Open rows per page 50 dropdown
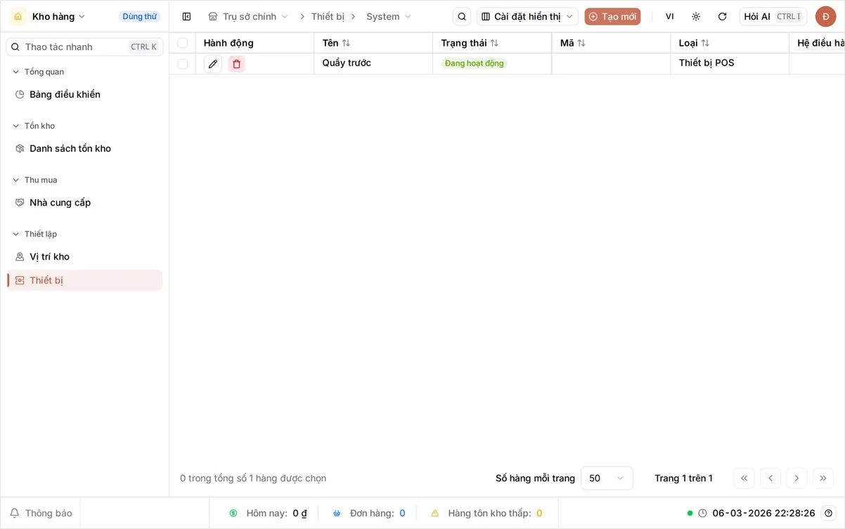The width and height of the screenshot is (845, 529). (607, 478)
